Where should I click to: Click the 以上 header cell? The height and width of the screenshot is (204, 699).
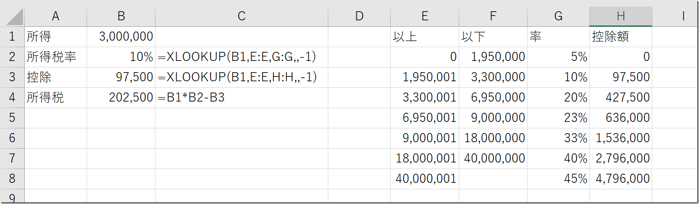pyautogui.click(x=424, y=37)
